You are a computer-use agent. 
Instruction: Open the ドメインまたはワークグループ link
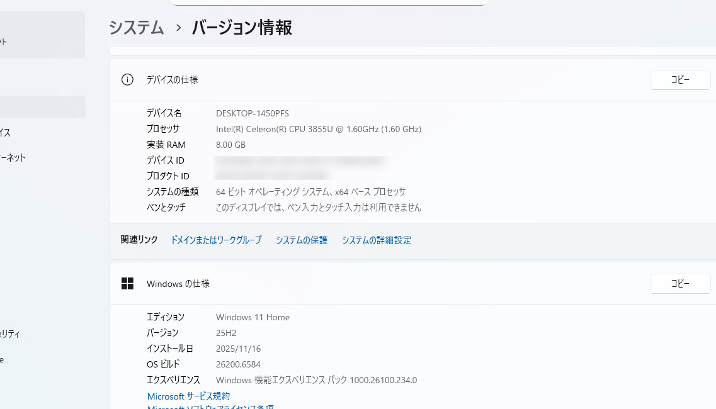click(217, 240)
